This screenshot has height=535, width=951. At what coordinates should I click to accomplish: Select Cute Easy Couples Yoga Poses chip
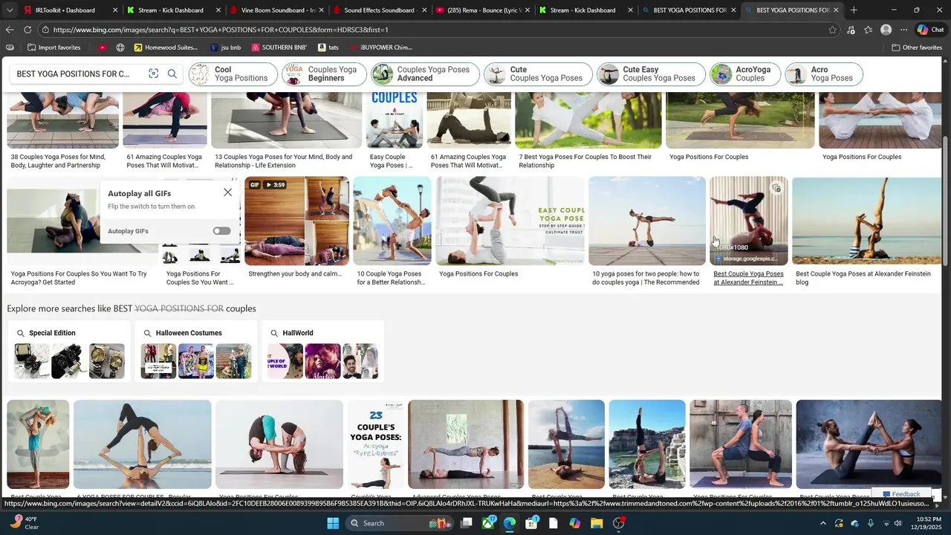(x=652, y=74)
